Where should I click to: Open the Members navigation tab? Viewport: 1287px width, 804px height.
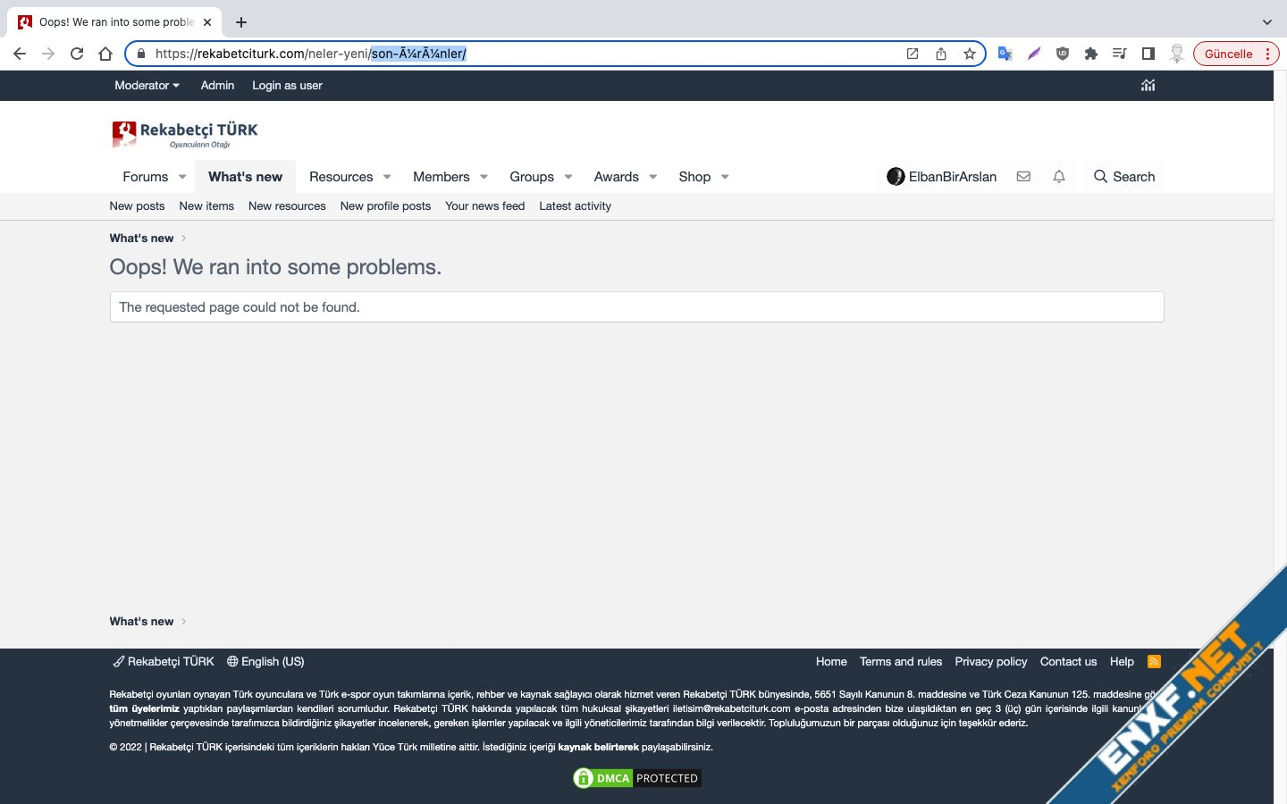coord(442,177)
